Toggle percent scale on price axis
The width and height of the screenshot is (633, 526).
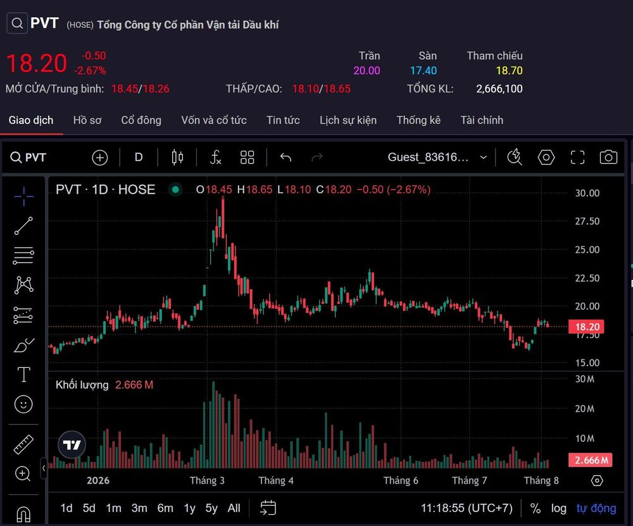pos(536,508)
